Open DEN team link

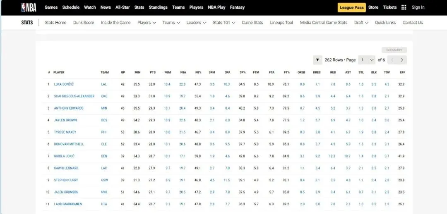tap(104, 156)
